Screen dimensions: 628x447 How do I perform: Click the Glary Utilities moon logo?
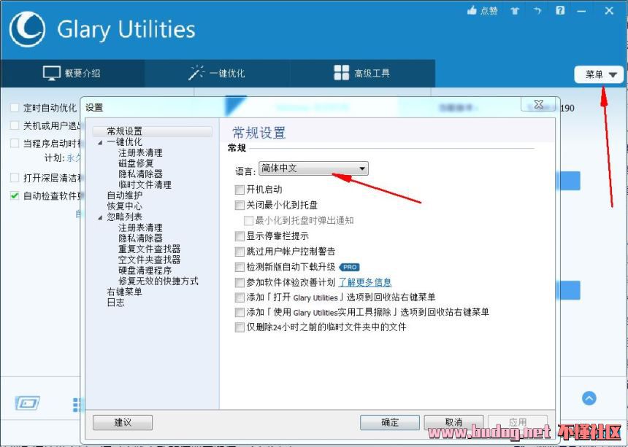tap(27, 29)
